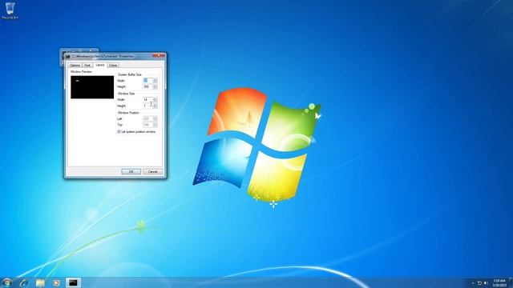Switch to the Options tab

click(x=75, y=66)
